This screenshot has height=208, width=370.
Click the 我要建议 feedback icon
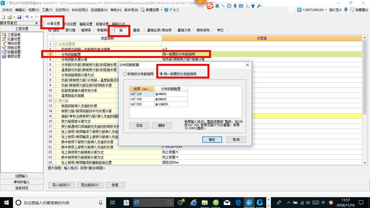(x=352, y=10)
